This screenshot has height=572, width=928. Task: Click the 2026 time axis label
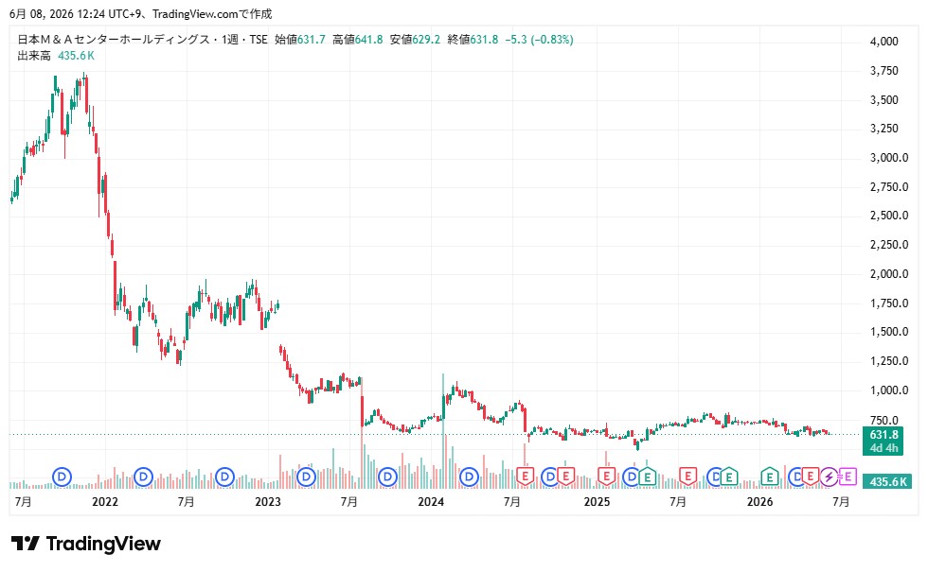[759, 502]
